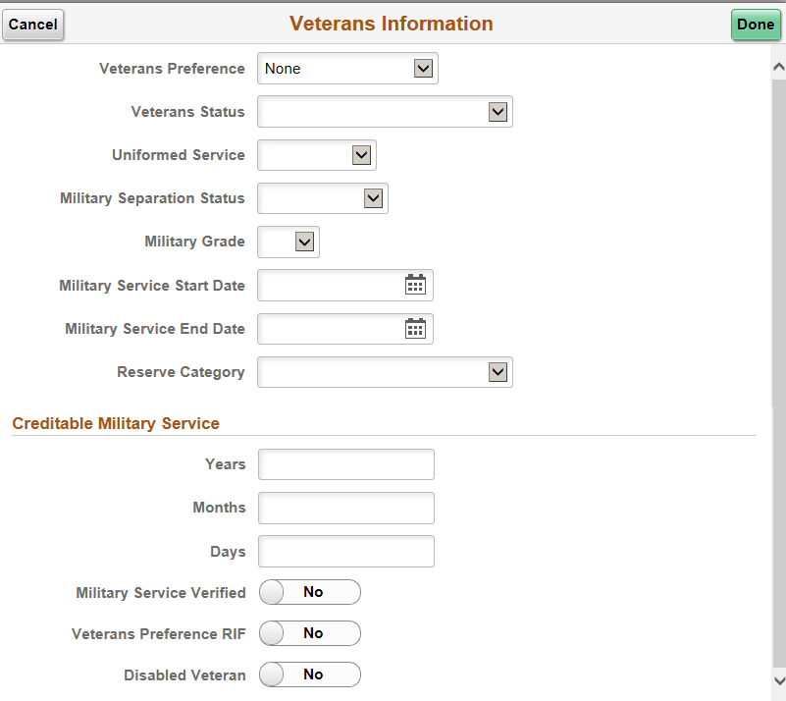Viewport: 786px width, 701px height.
Task: Click the Military Grade dropdown arrow
Action: [x=304, y=242]
